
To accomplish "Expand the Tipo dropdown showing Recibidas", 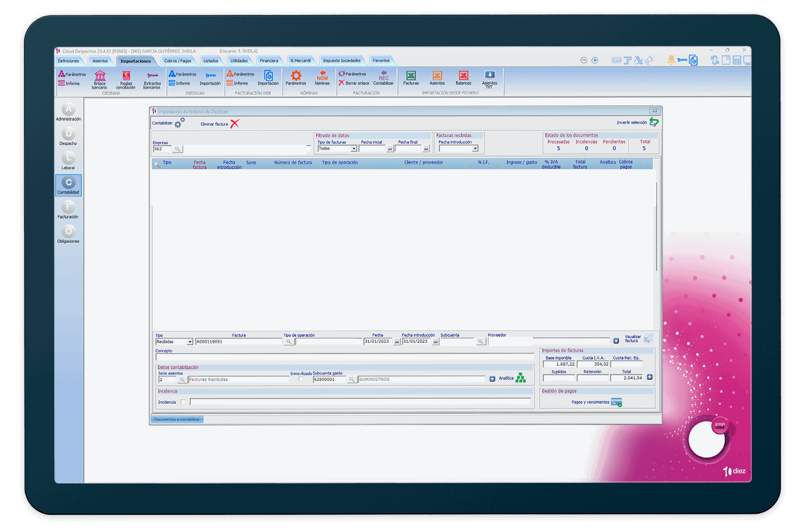I will [x=190, y=342].
